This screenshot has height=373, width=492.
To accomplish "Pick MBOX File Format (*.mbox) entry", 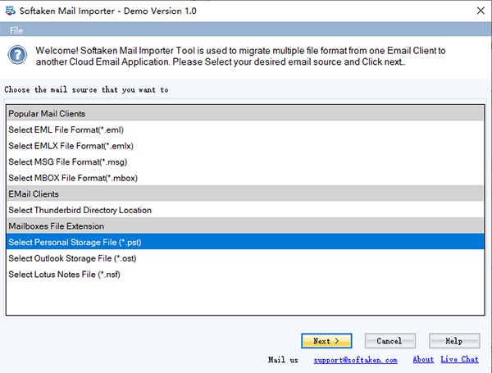I will click(x=244, y=178).
